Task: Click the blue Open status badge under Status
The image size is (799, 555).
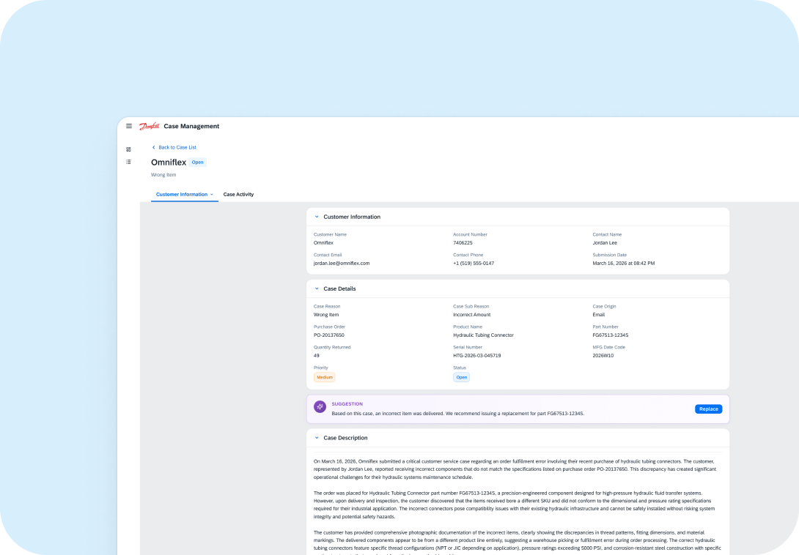Action: pos(461,377)
